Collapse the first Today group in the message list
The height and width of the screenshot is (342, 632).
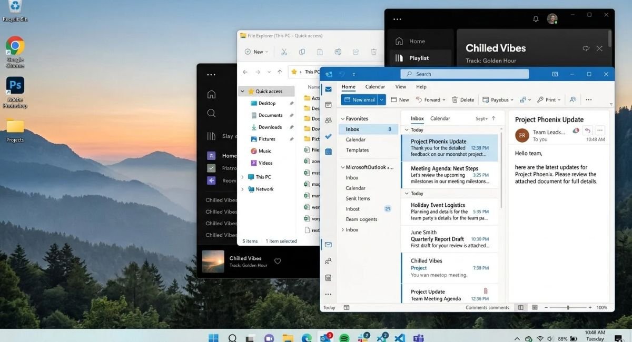(x=406, y=129)
